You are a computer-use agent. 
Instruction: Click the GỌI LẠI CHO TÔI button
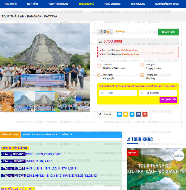(168, 100)
